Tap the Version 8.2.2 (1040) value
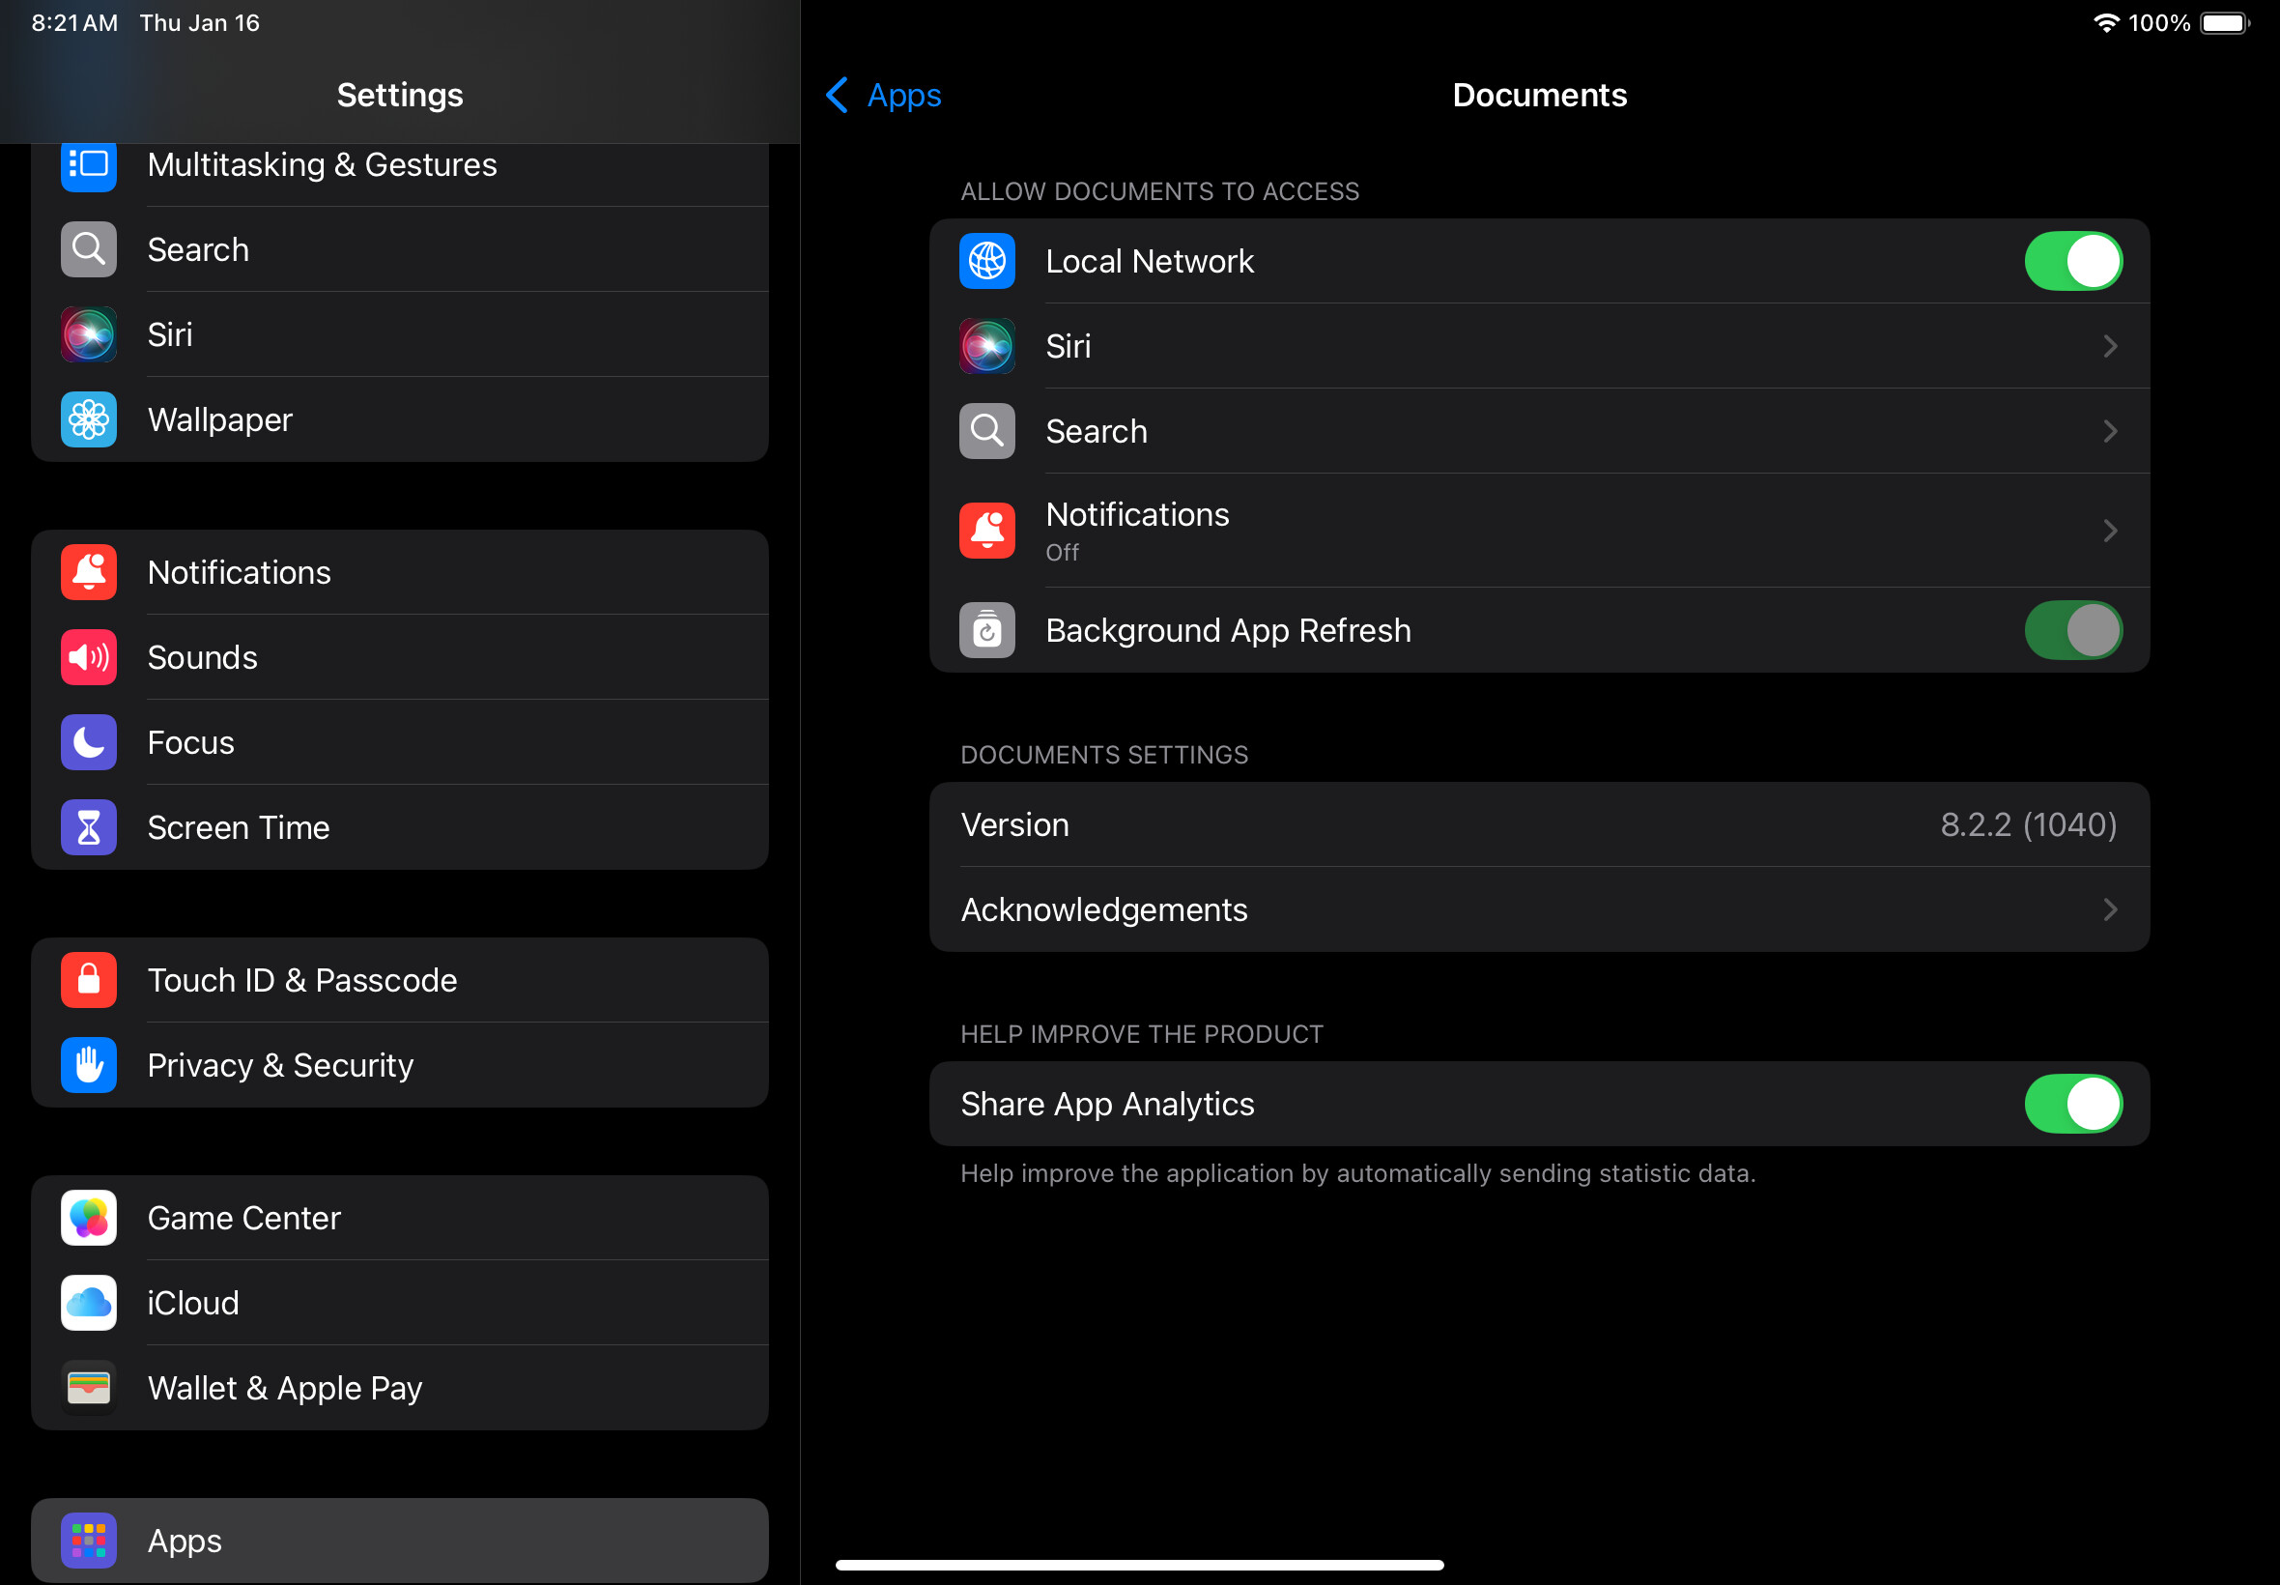 tap(2028, 824)
